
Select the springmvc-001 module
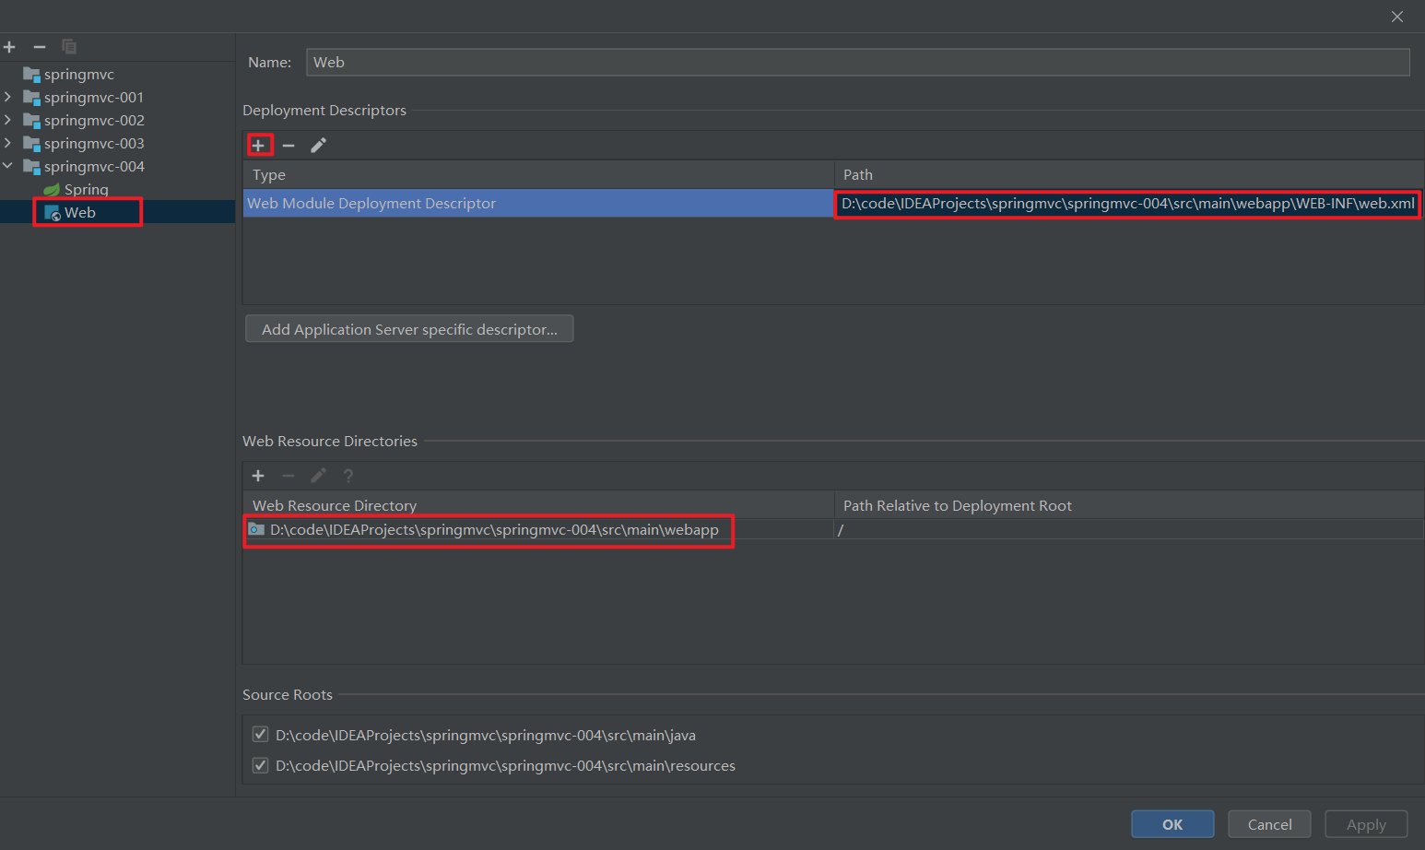(94, 98)
